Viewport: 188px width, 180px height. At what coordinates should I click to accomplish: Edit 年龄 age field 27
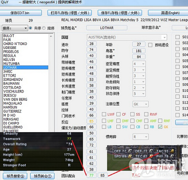pyautogui.click(x=139, y=44)
